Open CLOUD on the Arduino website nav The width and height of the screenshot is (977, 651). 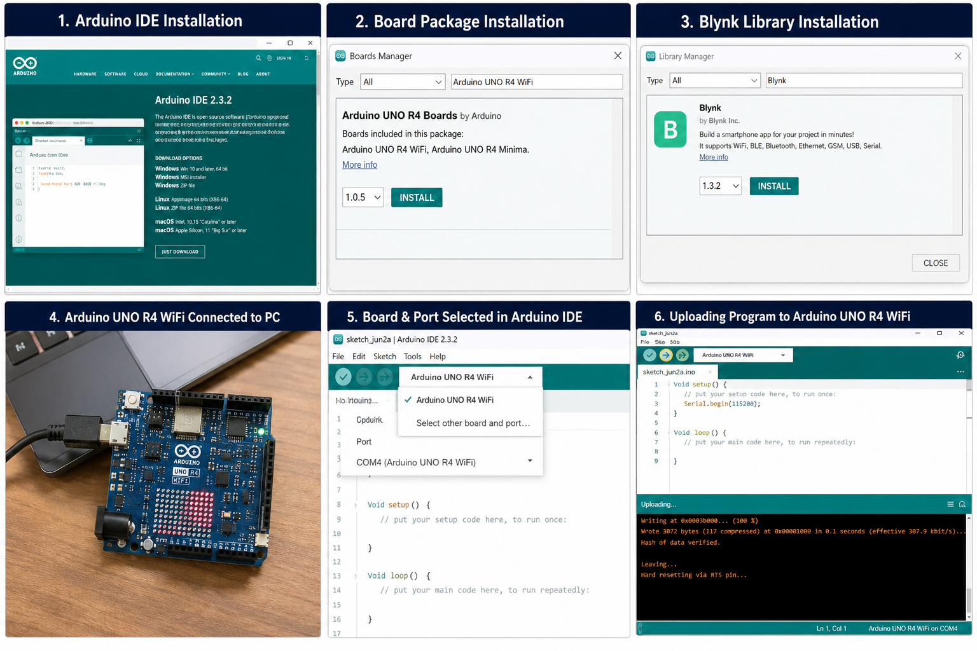pyautogui.click(x=141, y=74)
